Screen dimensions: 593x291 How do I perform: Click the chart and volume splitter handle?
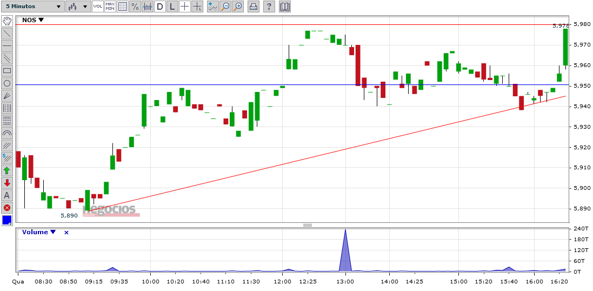(308, 225)
